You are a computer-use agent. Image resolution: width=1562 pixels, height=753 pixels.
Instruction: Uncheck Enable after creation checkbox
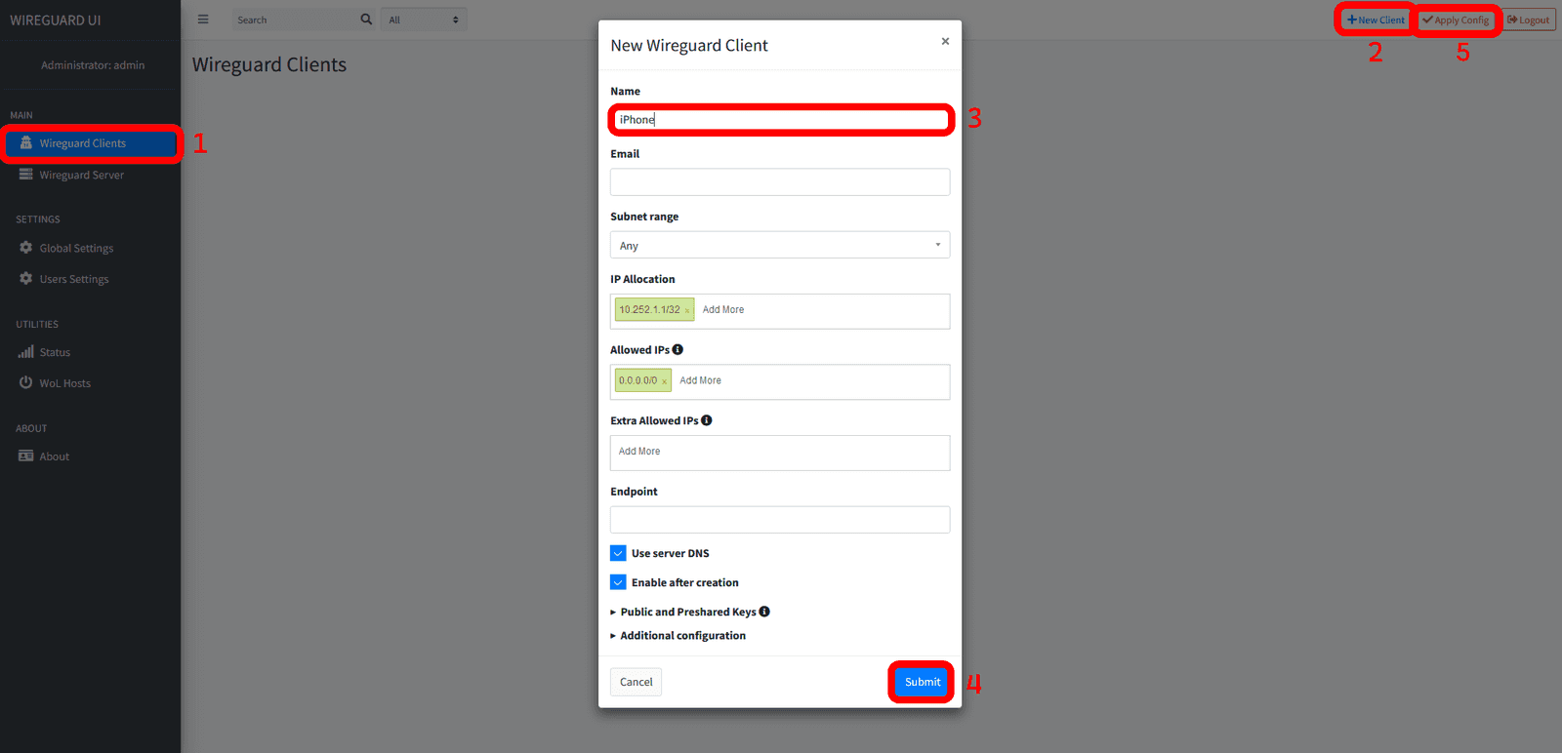(x=618, y=582)
